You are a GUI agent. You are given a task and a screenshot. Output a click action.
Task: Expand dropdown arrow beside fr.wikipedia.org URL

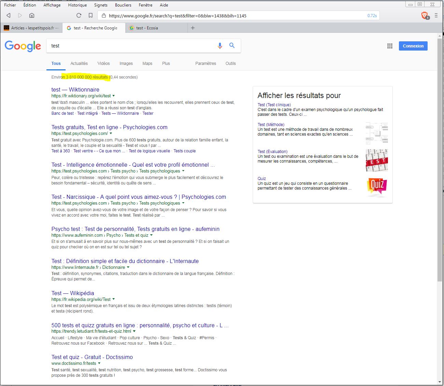tap(114, 299)
